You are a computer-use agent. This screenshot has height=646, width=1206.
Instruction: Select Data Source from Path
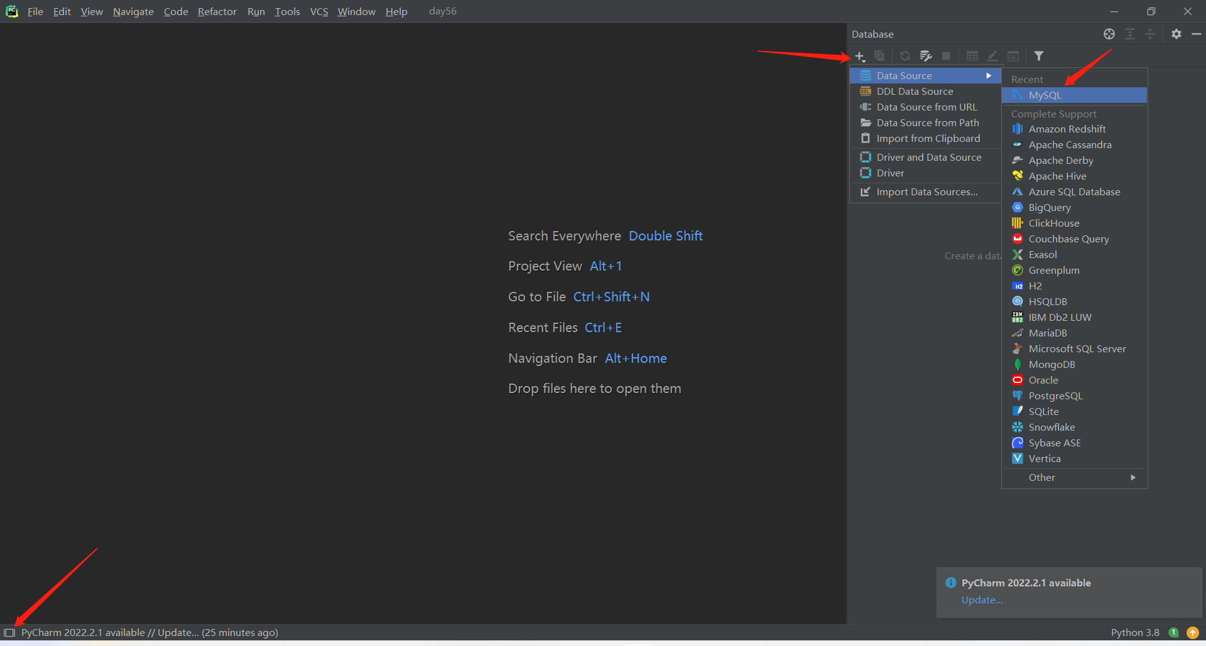[925, 122]
